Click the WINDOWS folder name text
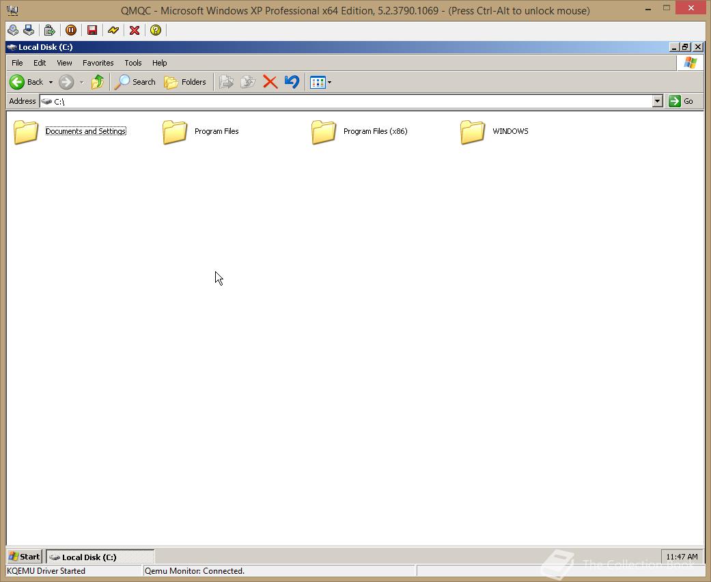 (x=510, y=131)
